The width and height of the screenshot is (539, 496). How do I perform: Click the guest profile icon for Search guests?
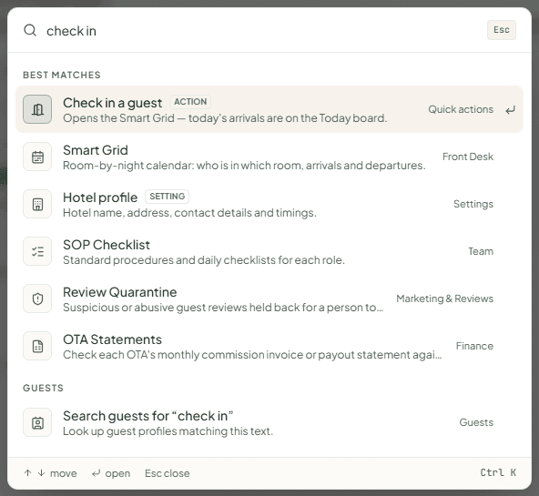tap(37, 422)
